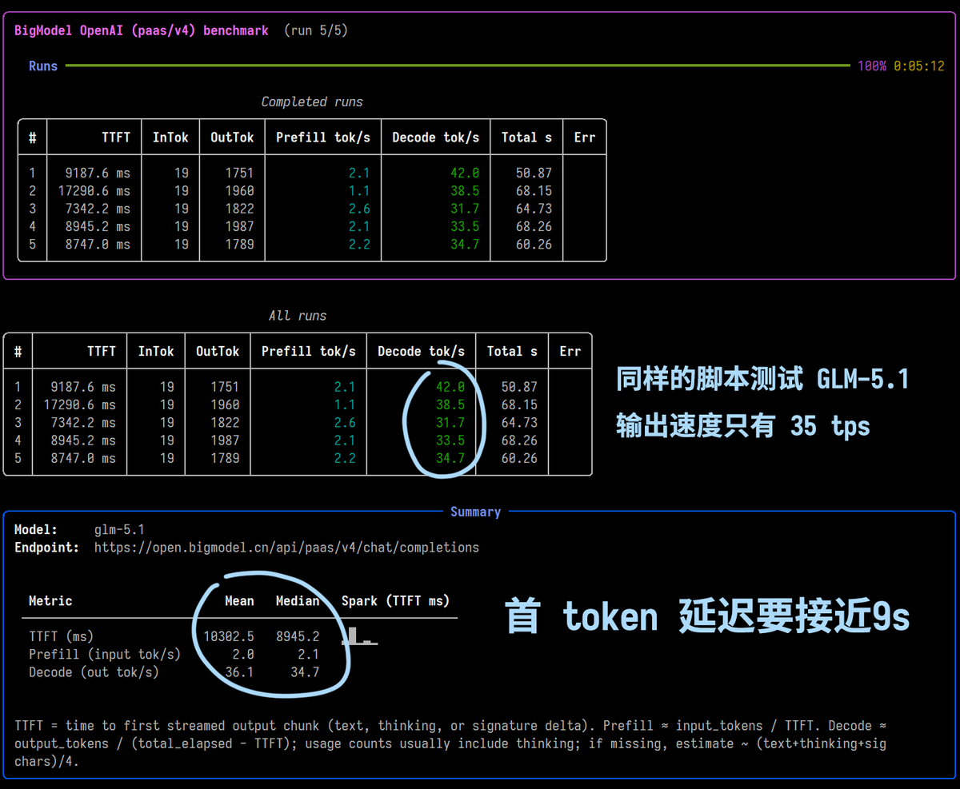Click decode 33.5 in All runs table

pyautogui.click(x=450, y=440)
